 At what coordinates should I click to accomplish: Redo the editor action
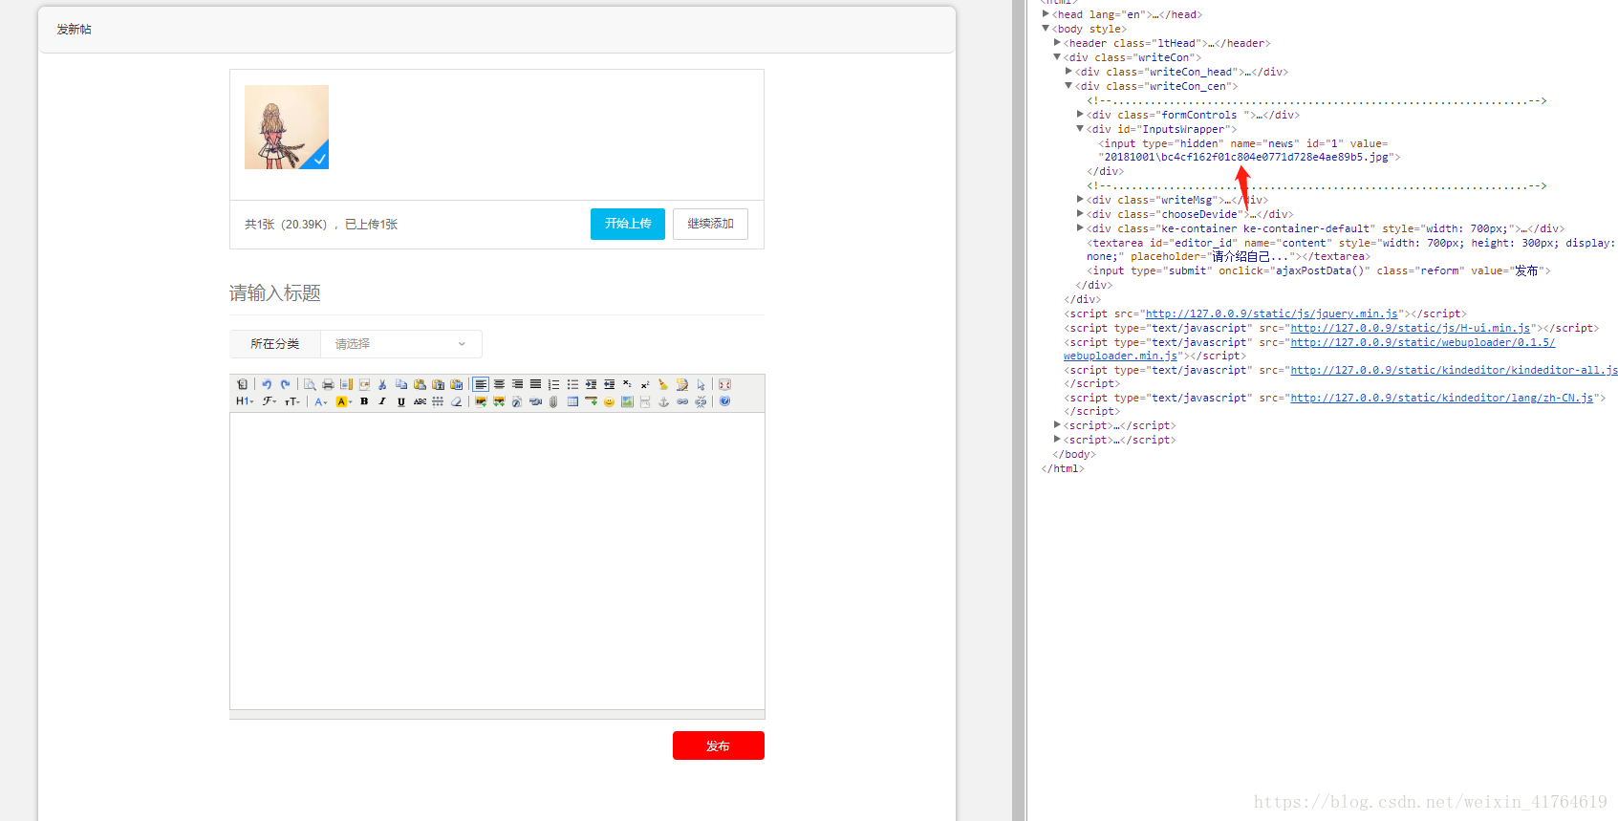coord(285,384)
